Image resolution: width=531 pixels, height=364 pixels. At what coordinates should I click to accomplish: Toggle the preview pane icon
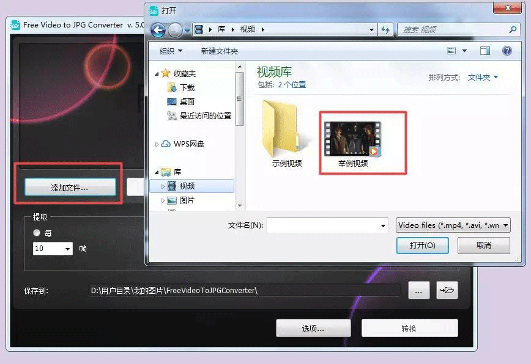tap(485, 51)
